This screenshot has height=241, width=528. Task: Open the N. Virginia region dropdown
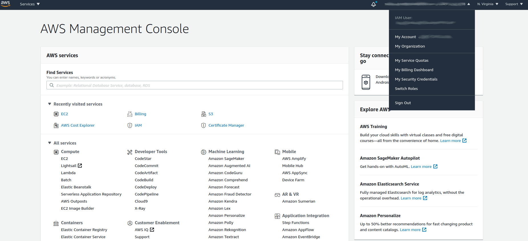(488, 4)
